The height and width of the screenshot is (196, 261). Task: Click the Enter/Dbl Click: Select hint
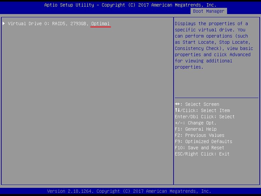click(205, 117)
